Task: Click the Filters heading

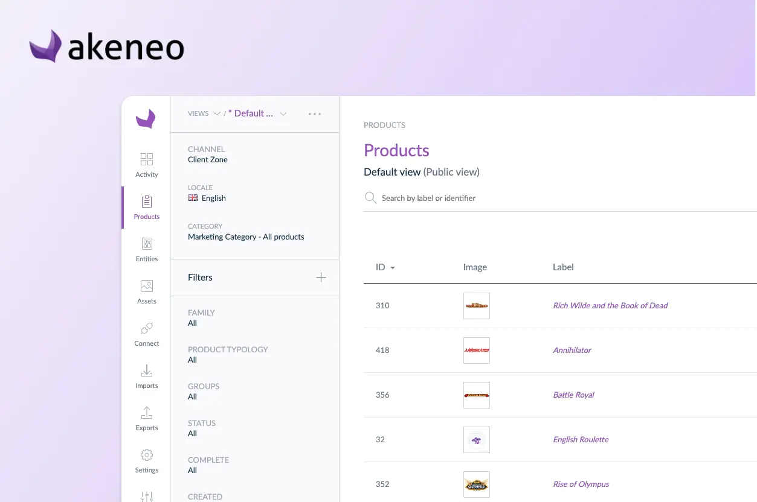Action: [x=200, y=278]
